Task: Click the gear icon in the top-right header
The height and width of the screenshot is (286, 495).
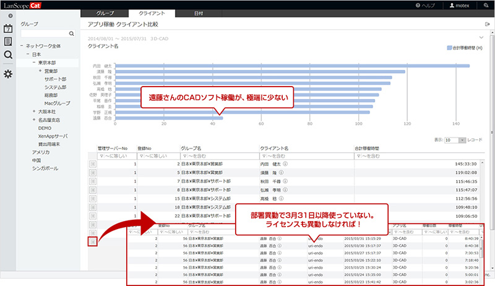Action: [486, 6]
